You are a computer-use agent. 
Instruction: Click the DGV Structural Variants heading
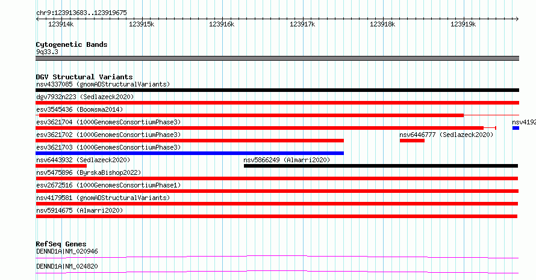coord(84,77)
